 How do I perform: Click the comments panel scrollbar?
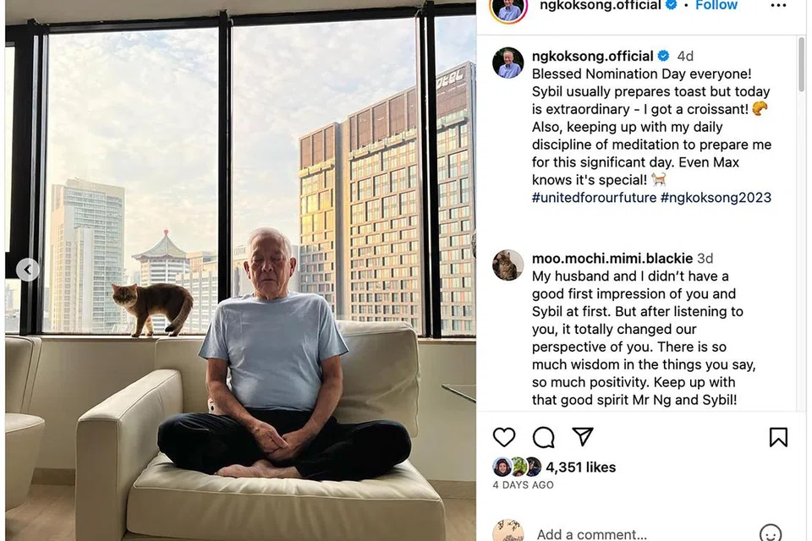tap(802, 65)
